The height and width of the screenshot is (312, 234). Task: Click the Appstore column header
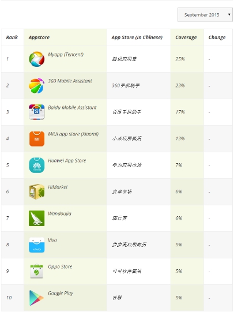coord(39,37)
